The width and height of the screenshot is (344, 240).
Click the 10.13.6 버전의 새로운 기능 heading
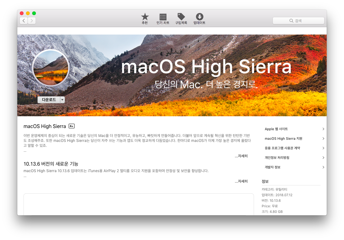point(51,164)
